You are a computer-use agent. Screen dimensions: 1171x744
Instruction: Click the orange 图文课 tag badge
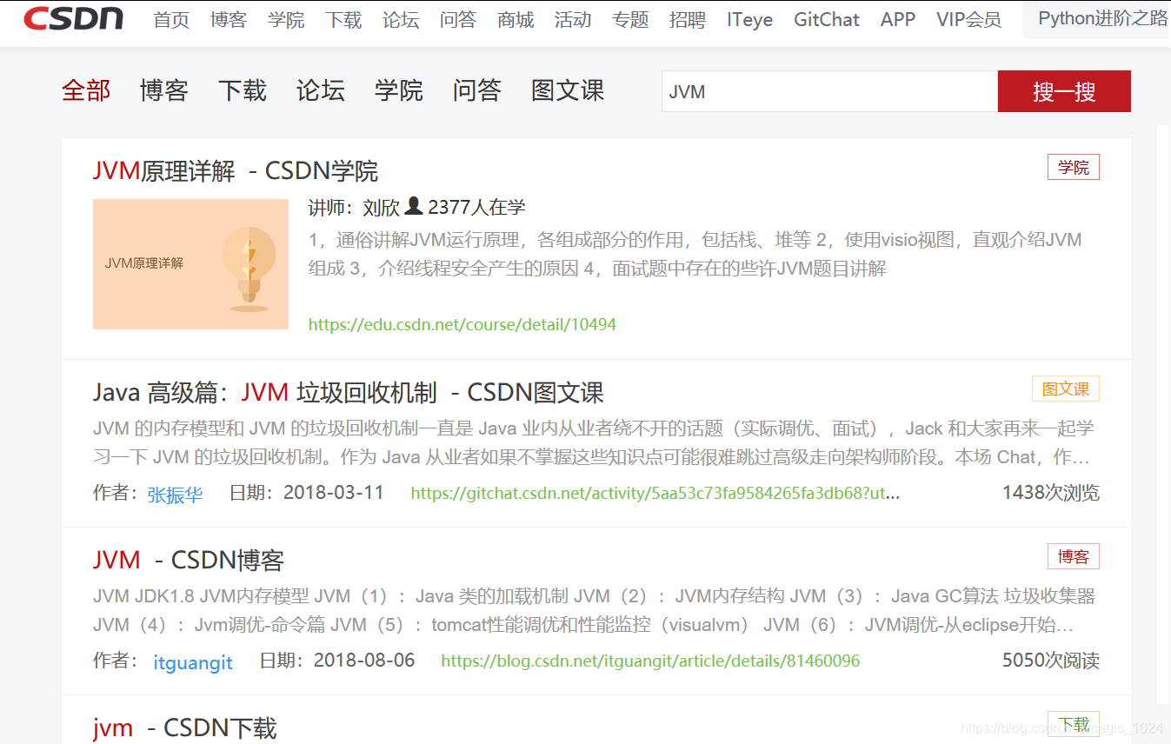click(x=1066, y=389)
